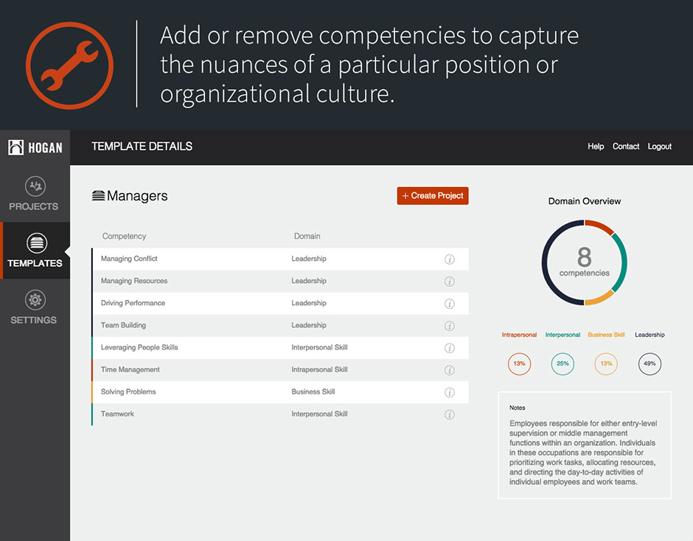Viewport: 693px width, 541px height.
Task: Click the Teamwork row info icon
Action: [450, 414]
